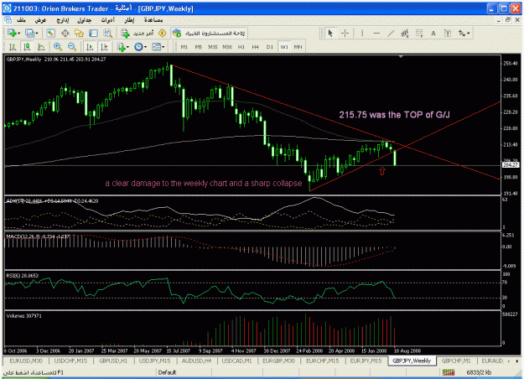Open the Periods clock icon

coord(138,47)
